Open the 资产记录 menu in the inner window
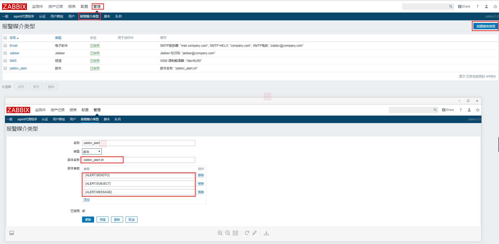The image size is (499, 244). (x=58, y=110)
